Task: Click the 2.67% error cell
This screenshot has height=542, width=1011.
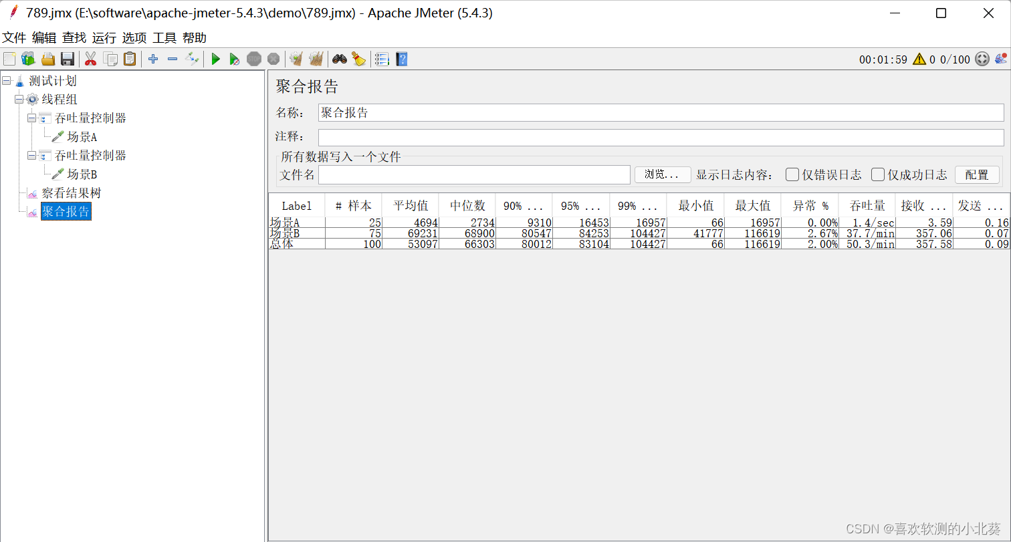Action: 810,233
